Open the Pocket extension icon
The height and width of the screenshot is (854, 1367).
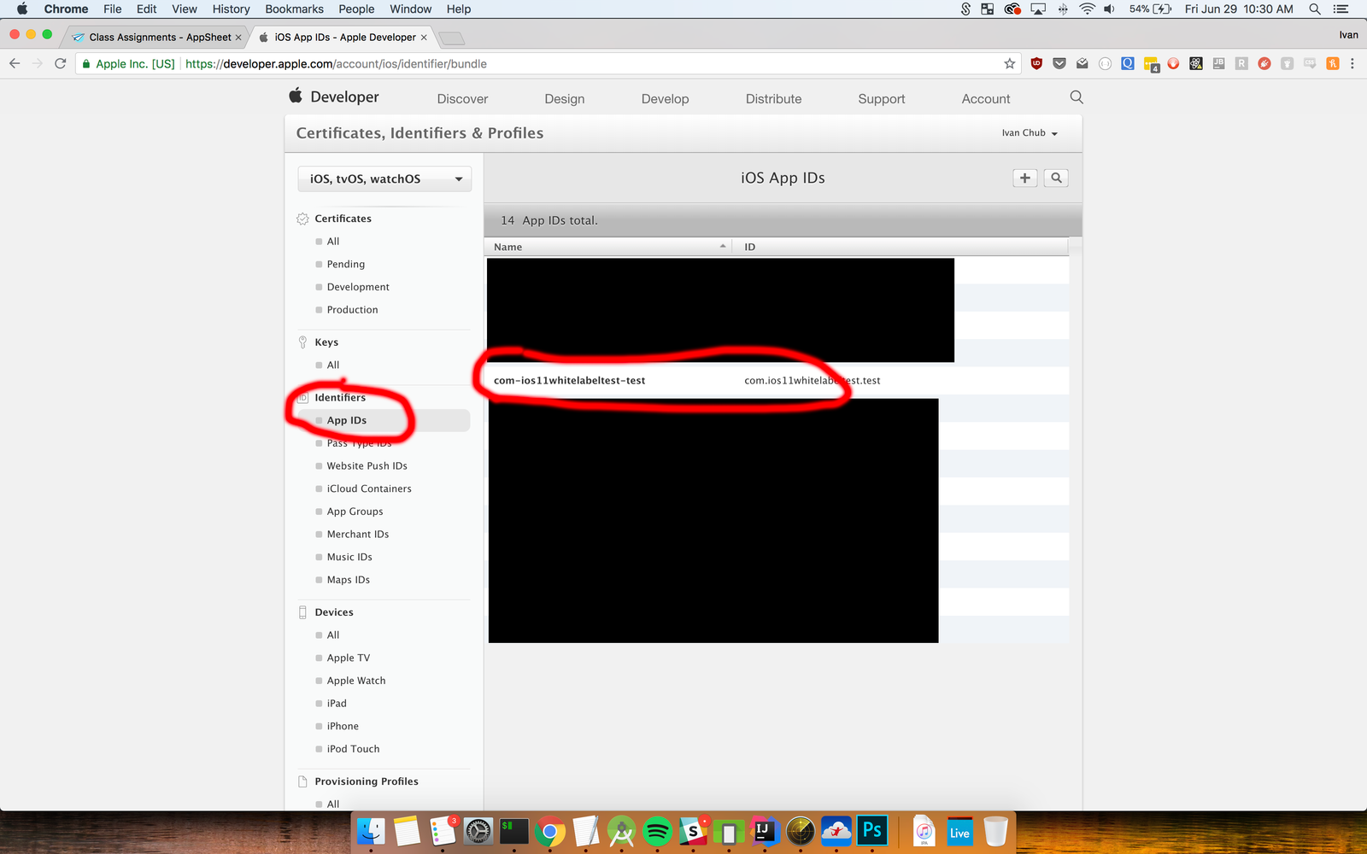1059,63
